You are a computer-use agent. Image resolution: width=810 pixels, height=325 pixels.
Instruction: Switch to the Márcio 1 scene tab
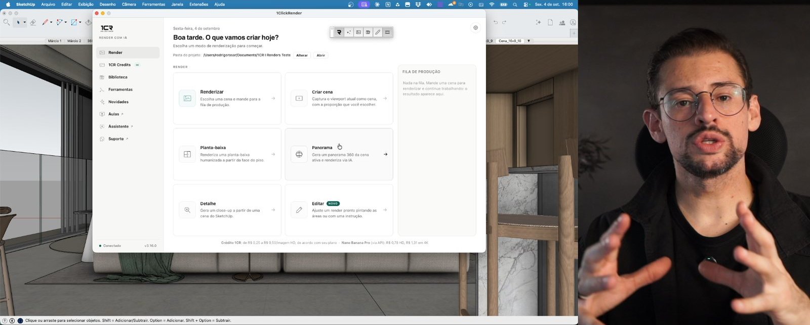54,41
